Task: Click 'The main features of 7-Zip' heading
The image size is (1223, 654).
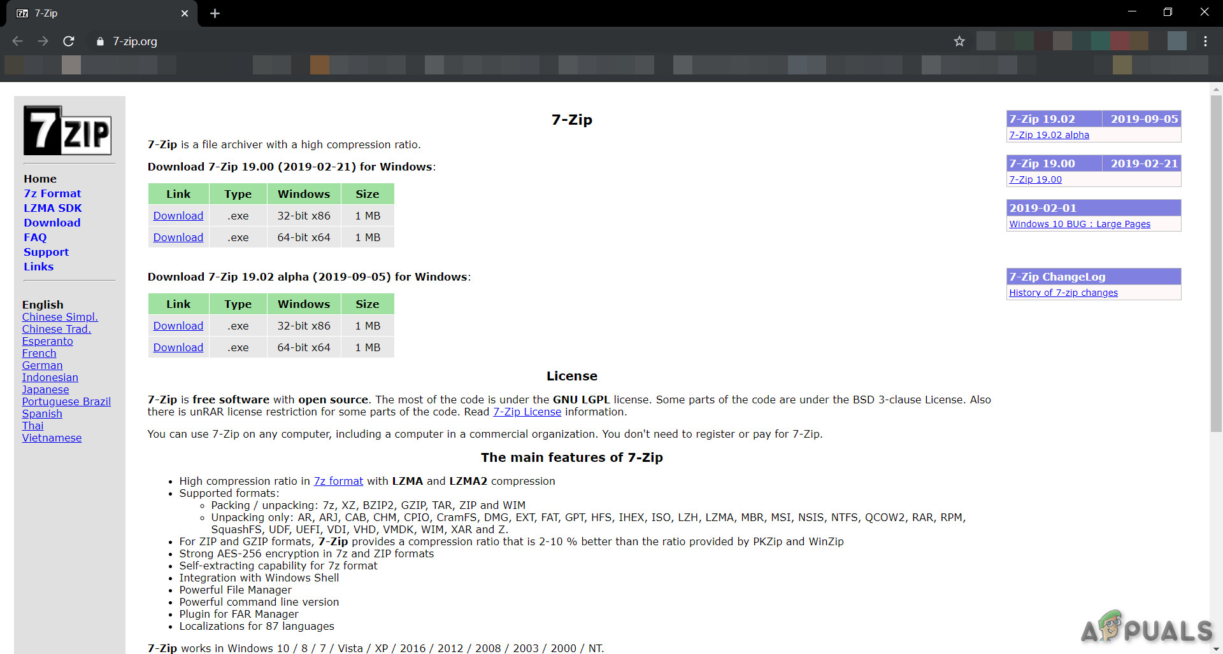Action: (x=572, y=457)
